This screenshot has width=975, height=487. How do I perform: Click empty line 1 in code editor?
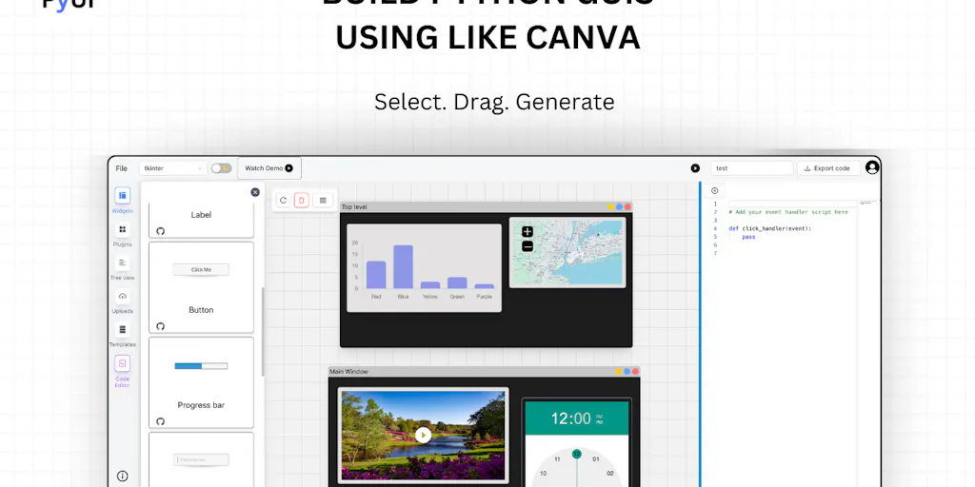click(x=793, y=204)
